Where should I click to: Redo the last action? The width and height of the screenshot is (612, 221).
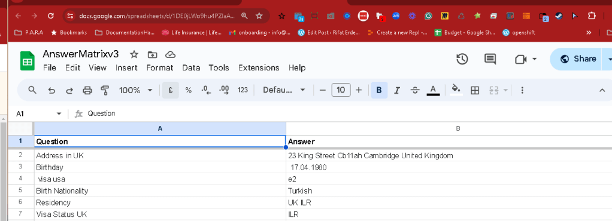(x=69, y=90)
